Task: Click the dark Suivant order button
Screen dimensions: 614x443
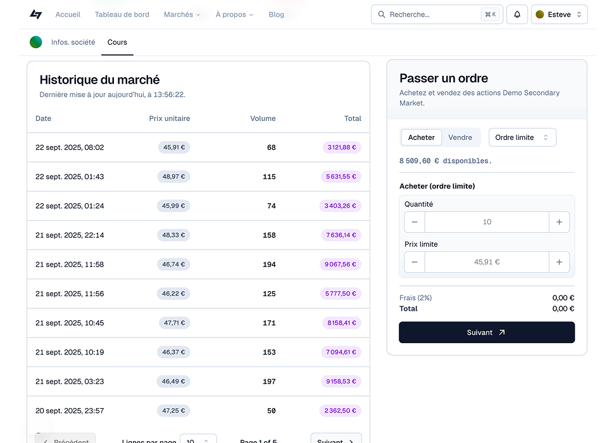Action: tap(487, 332)
